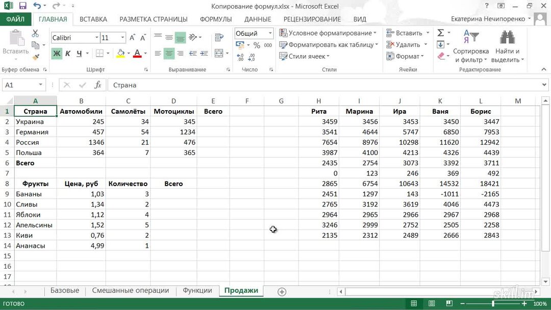Add a new sheet with plus icon

click(282, 292)
